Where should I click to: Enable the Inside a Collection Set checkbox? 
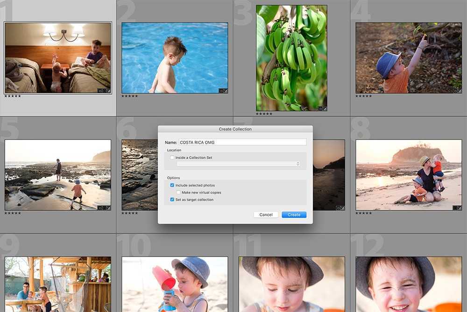(172, 158)
